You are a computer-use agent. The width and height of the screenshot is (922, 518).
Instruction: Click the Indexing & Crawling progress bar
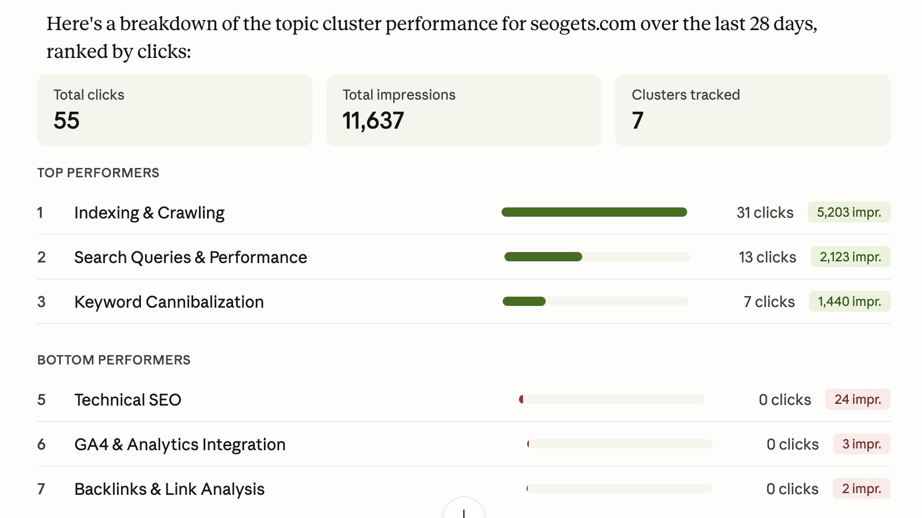594,213
